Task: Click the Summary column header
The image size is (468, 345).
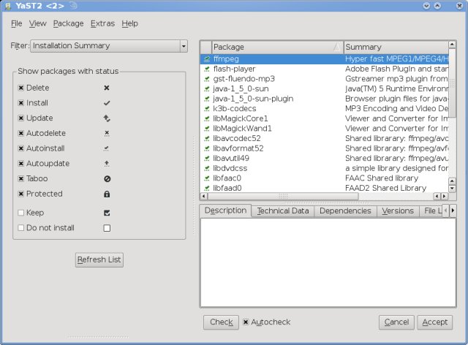Action: click(396, 48)
